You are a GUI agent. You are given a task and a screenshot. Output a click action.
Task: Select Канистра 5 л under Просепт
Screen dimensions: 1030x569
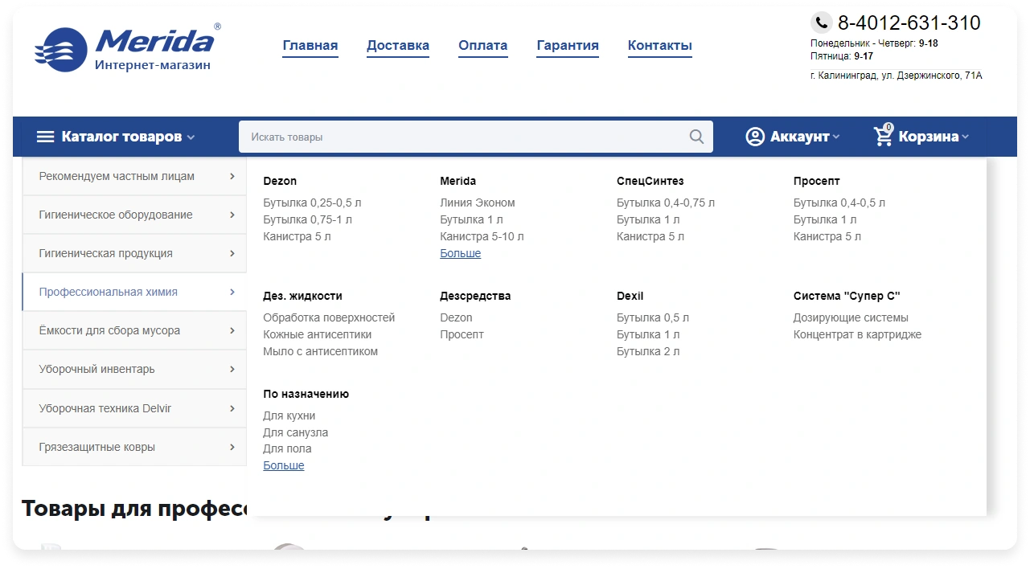[x=827, y=236]
